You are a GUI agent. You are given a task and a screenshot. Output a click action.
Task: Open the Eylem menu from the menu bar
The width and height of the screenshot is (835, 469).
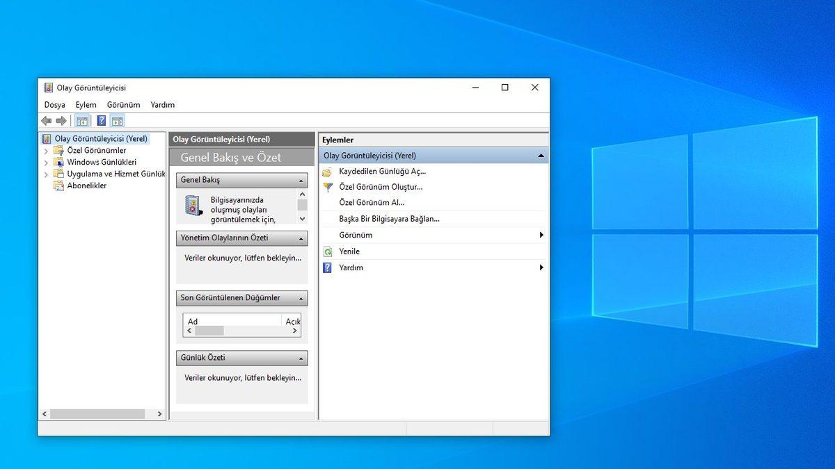[86, 104]
